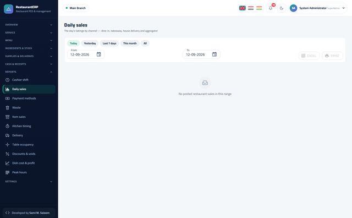Image resolution: width=352 pixels, height=218 pixels.
Task: Open the Item sales report
Action: pos(29,117)
